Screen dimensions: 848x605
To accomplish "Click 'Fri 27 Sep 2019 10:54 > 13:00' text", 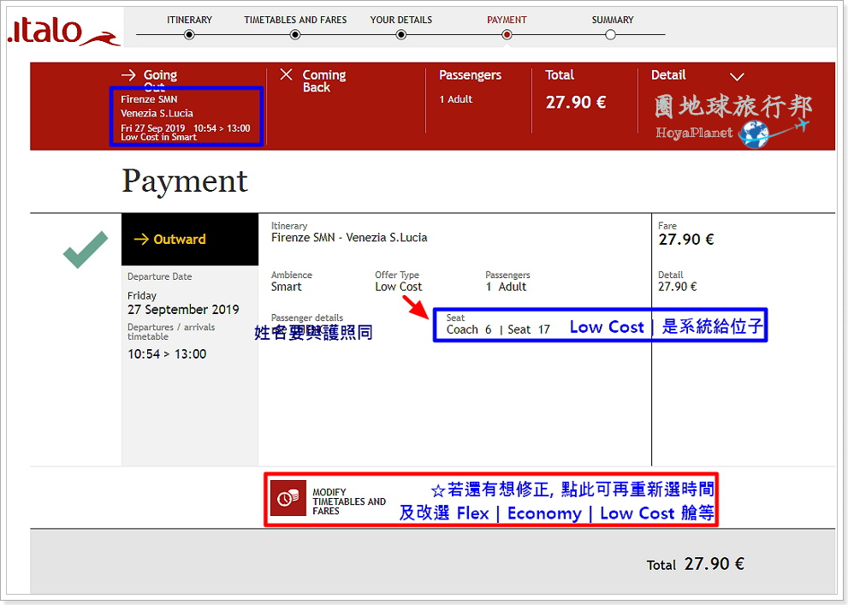I will pyautogui.click(x=186, y=128).
